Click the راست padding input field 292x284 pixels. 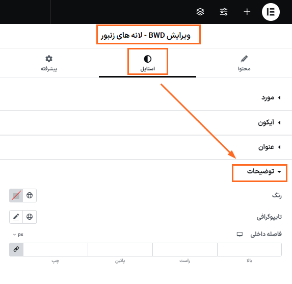[x=185, y=249]
